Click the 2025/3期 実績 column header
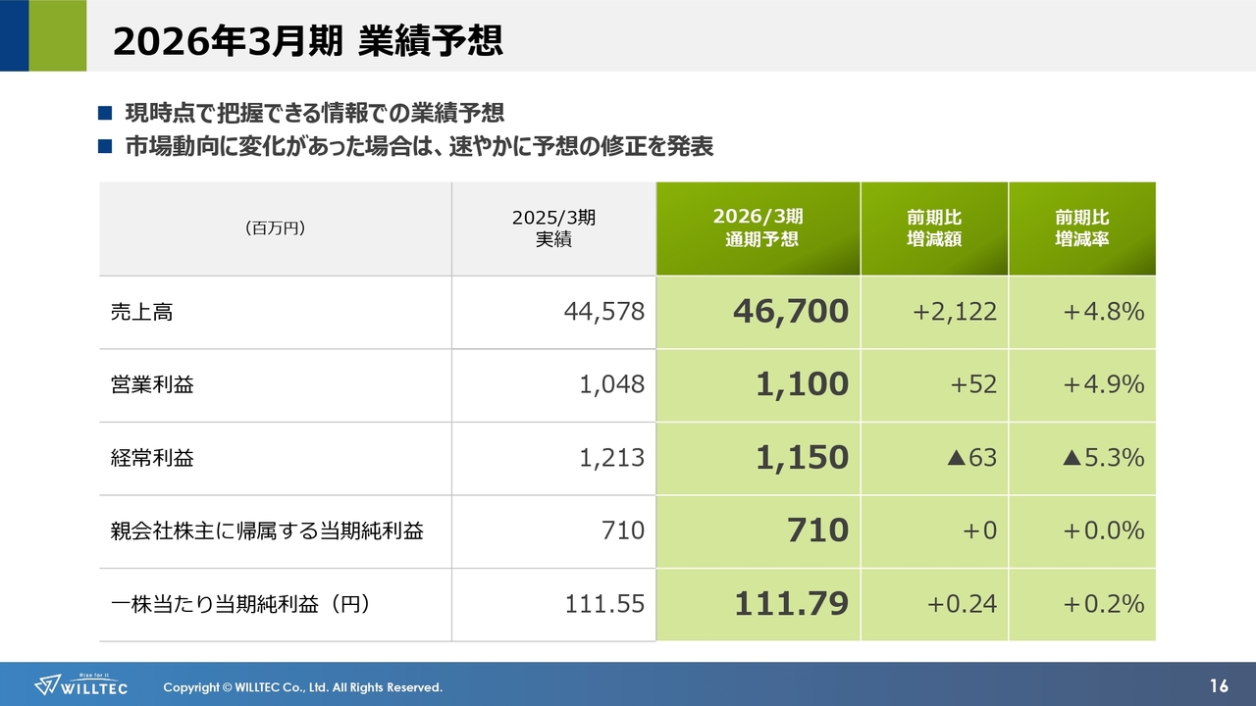Image resolution: width=1256 pixels, height=706 pixels. coord(553,227)
